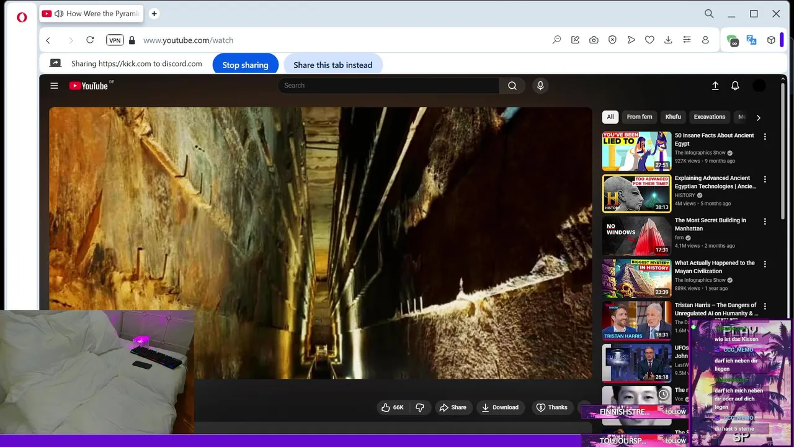Open options for Tristan Harris video
The image size is (794, 447).
tap(765, 306)
